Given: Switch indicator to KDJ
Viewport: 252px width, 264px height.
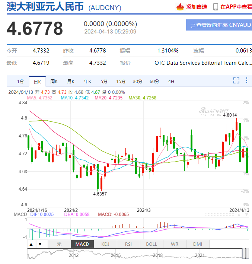Looking at the screenshot, I should click(x=105, y=244).
